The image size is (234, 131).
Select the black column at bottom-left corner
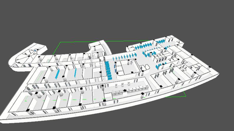click(28, 110)
